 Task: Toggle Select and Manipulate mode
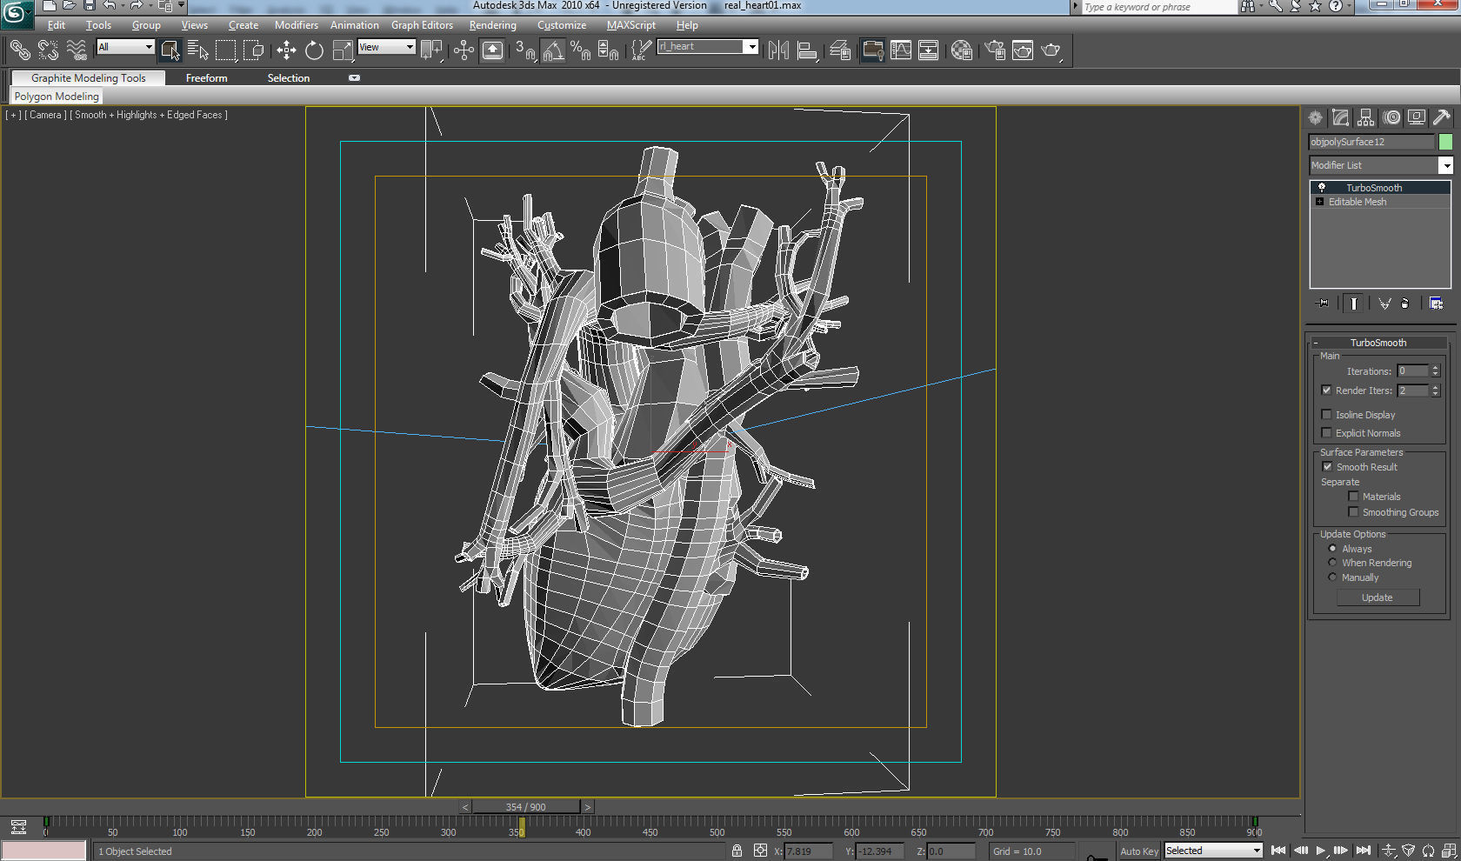pyautogui.click(x=464, y=50)
